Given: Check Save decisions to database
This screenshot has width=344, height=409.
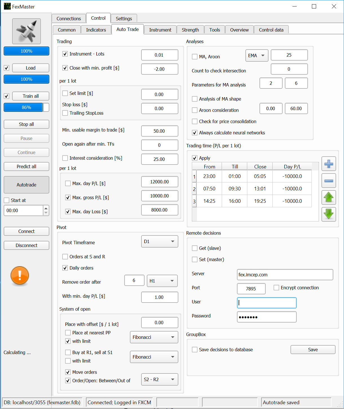Looking at the screenshot, I should tap(195, 350).
